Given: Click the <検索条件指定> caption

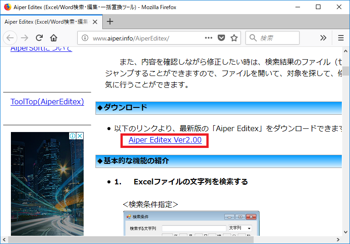Looking at the screenshot, I should (x=150, y=204).
